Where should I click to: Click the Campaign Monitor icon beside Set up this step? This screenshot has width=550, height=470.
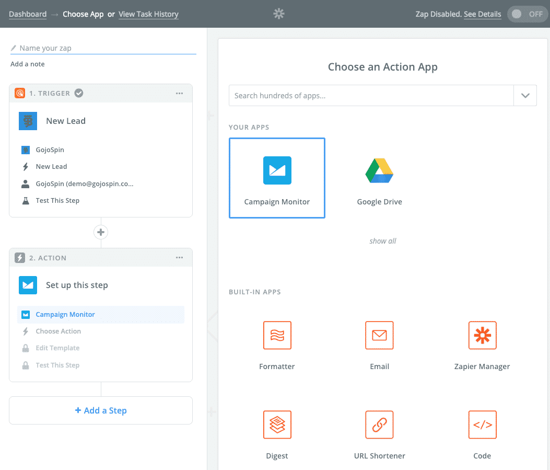pos(28,285)
